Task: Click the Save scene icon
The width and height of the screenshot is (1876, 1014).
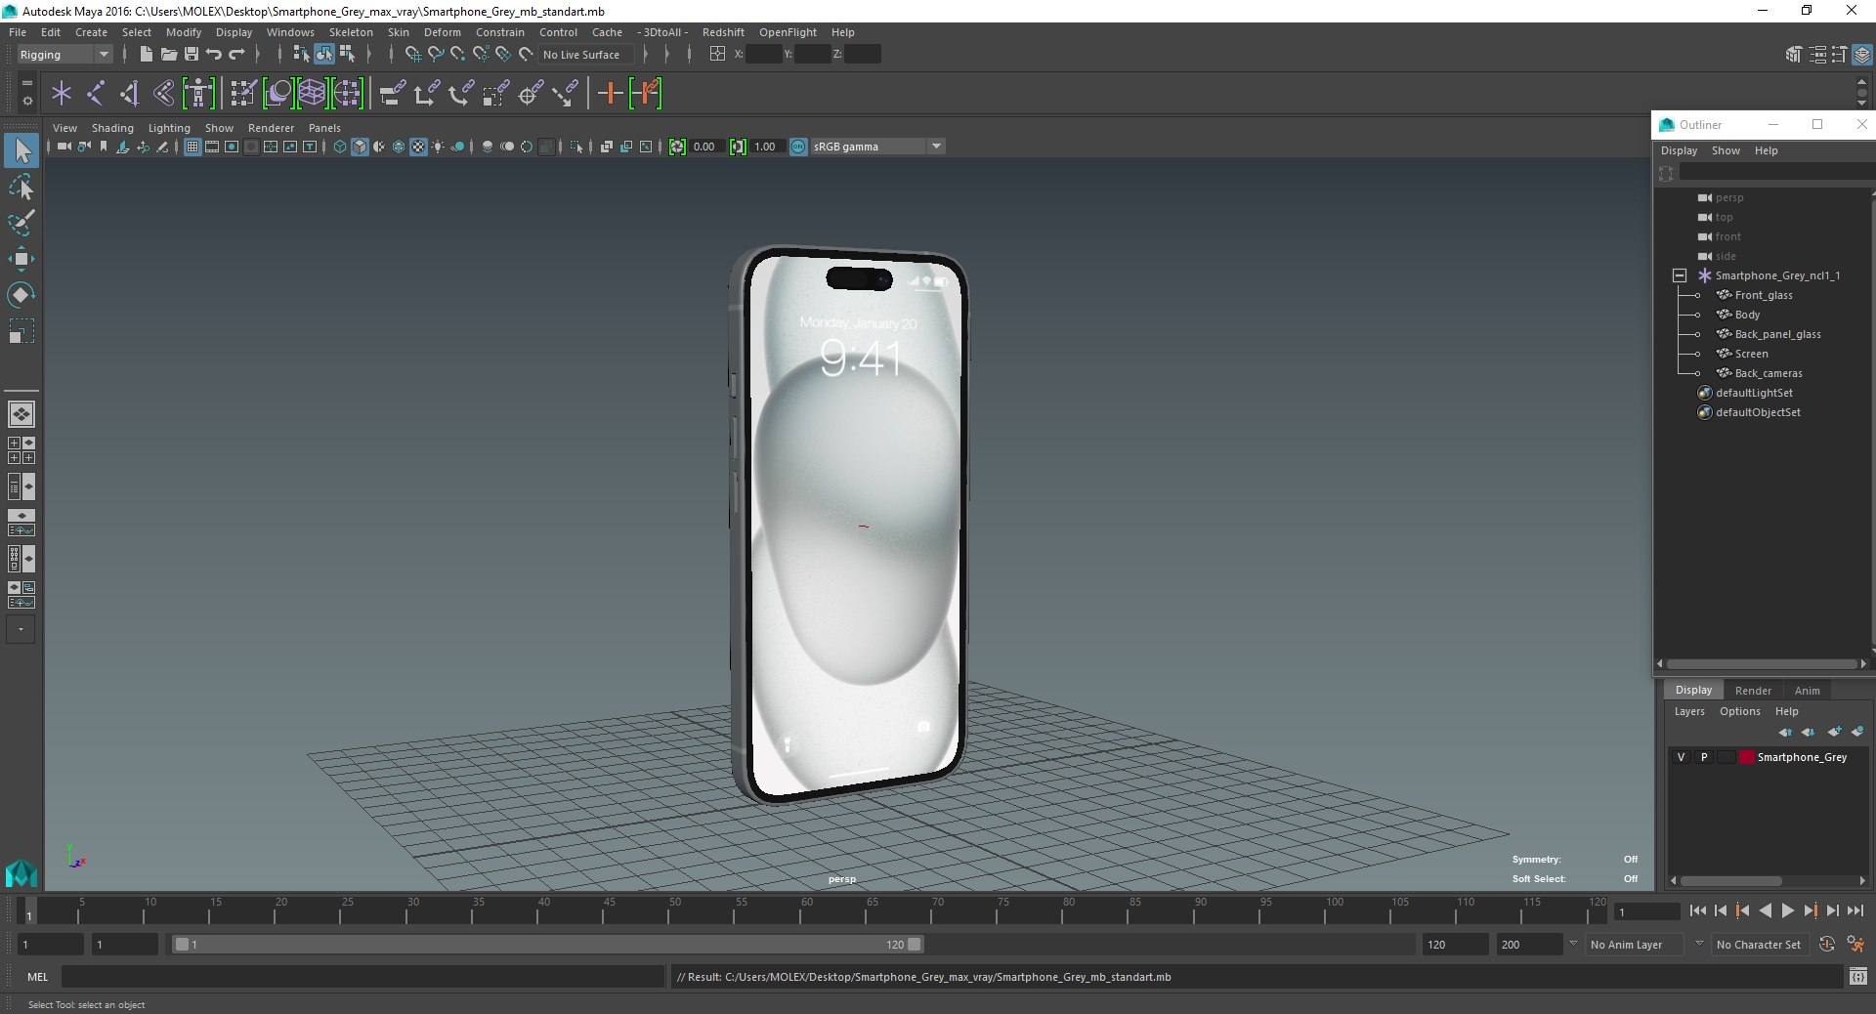Action: [192, 54]
